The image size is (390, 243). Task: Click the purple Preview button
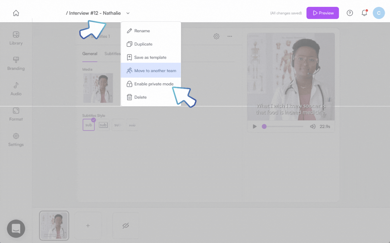[323, 13]
